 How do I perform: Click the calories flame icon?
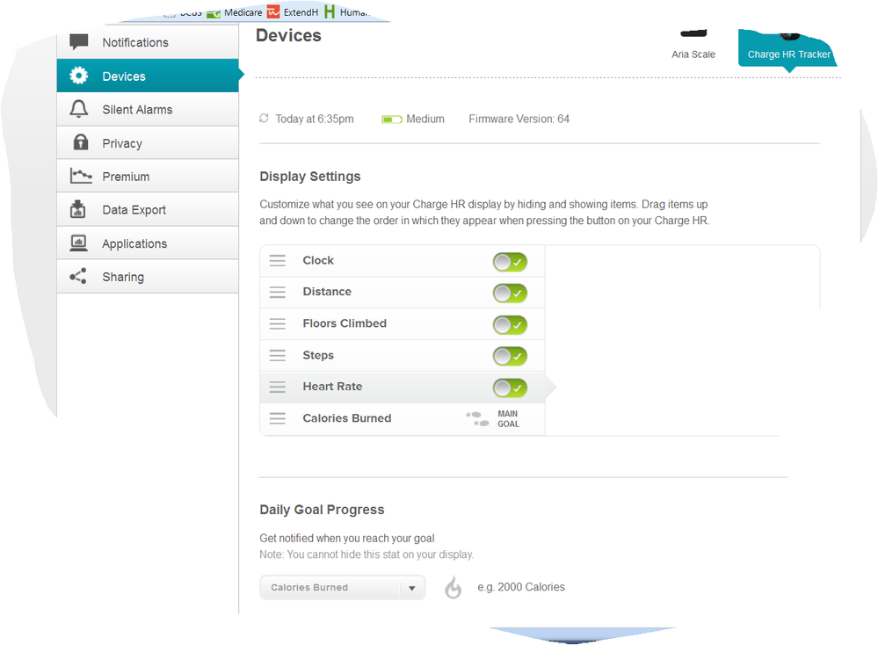pos(453,587)
